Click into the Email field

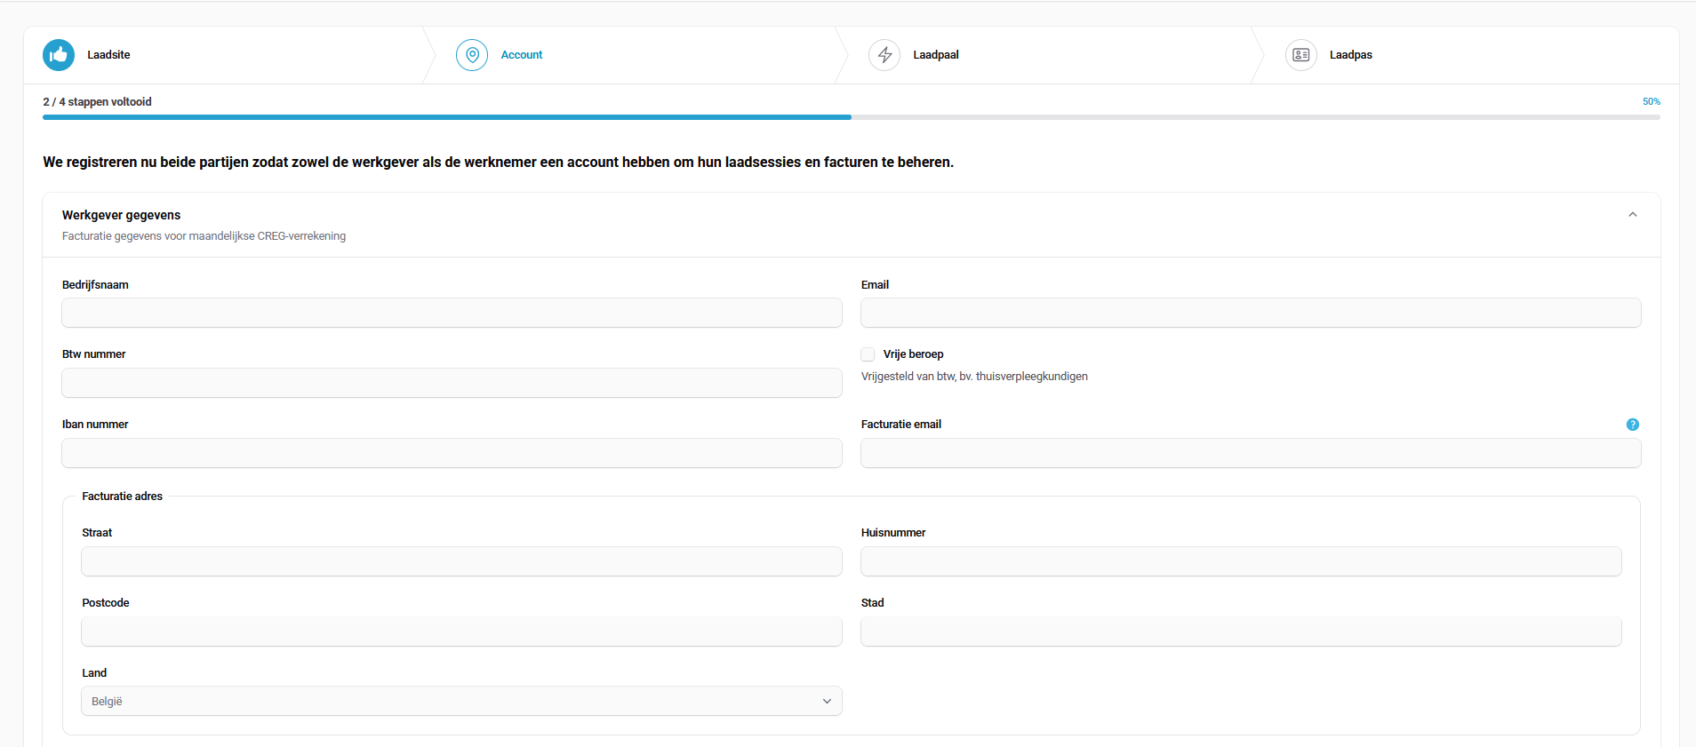(x=1251, y=313)
